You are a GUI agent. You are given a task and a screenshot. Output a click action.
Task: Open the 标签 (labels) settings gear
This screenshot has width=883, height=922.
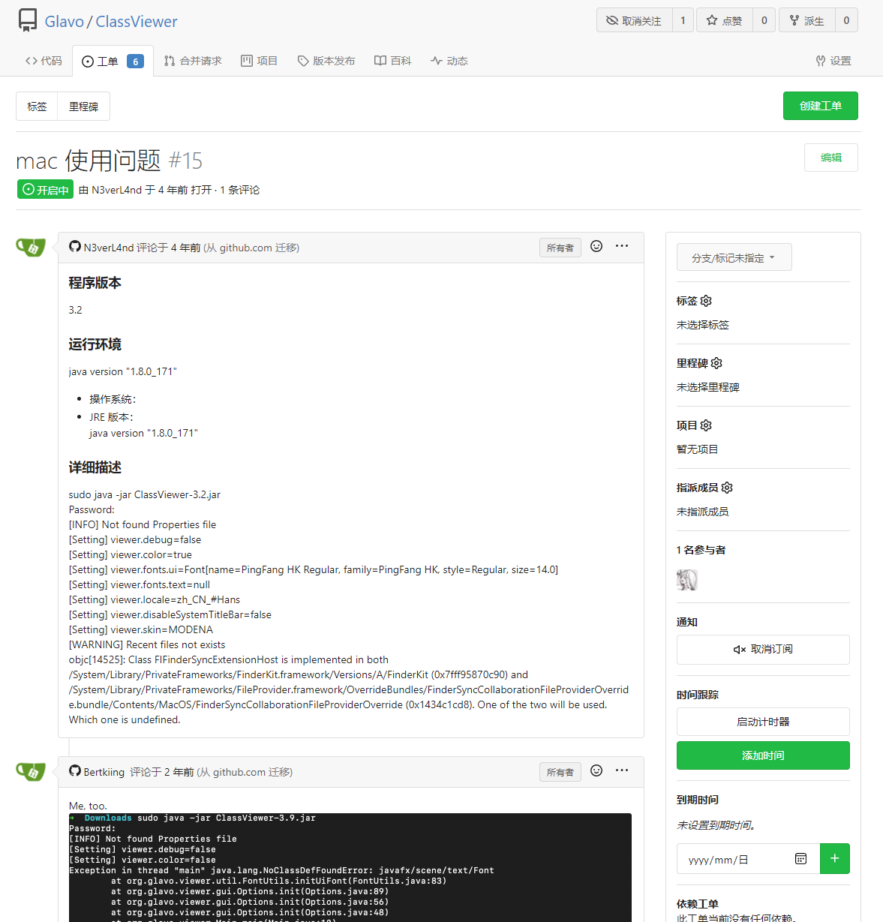pyautogui.click(x=706, y=301)
